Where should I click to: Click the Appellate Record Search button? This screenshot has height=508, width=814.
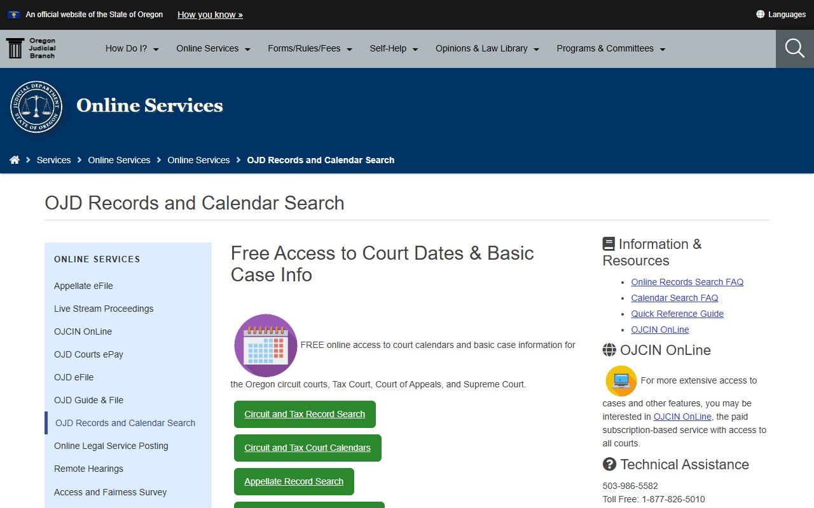[x=294, y=481]
